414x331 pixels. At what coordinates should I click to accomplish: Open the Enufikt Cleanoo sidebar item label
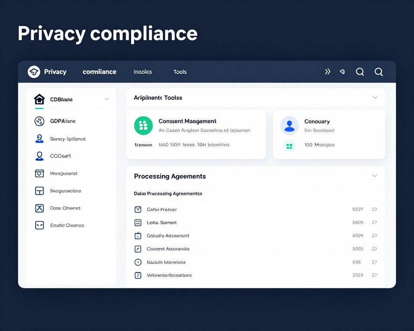click(67, 225)
